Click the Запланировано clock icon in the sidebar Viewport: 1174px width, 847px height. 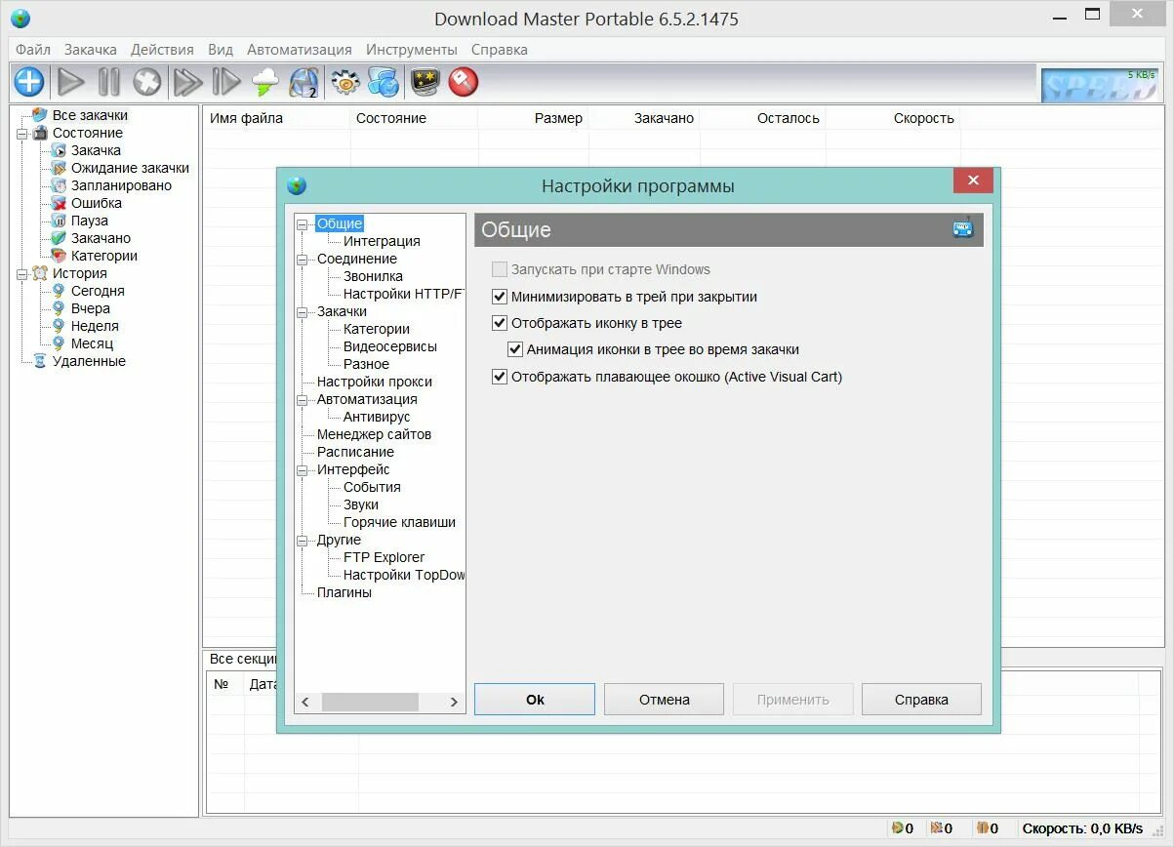coord(59,185)
